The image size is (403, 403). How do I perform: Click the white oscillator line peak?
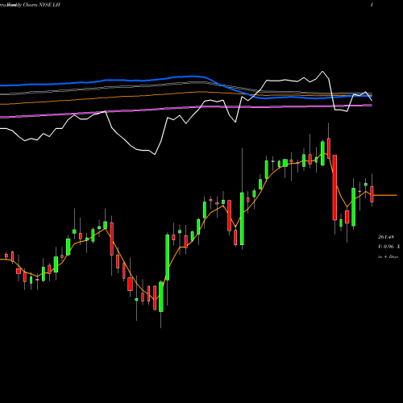coord(322,72)
